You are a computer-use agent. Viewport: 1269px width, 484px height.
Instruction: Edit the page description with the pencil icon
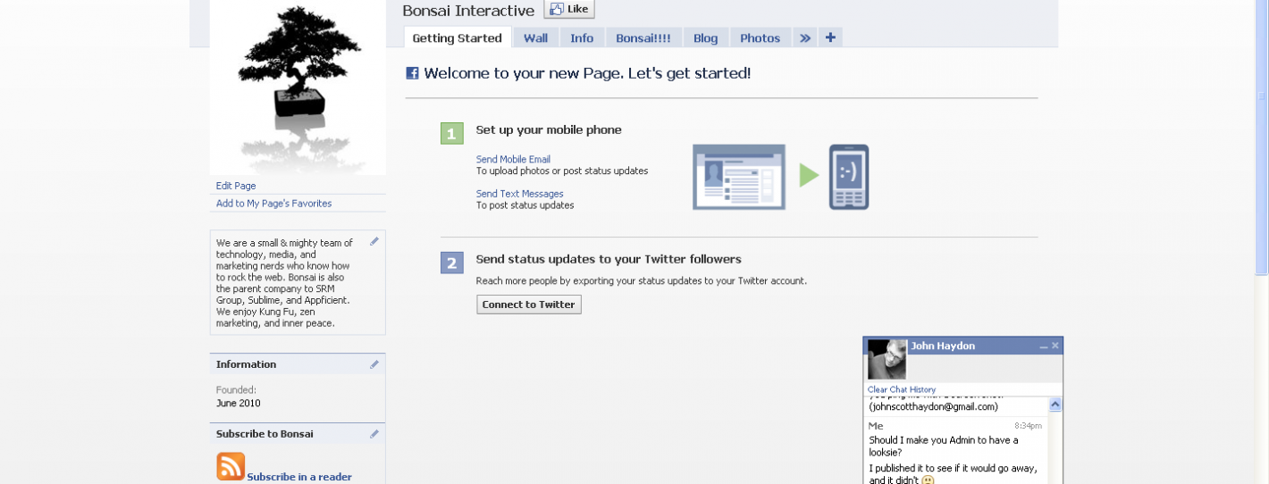click(x=374, y=242)
